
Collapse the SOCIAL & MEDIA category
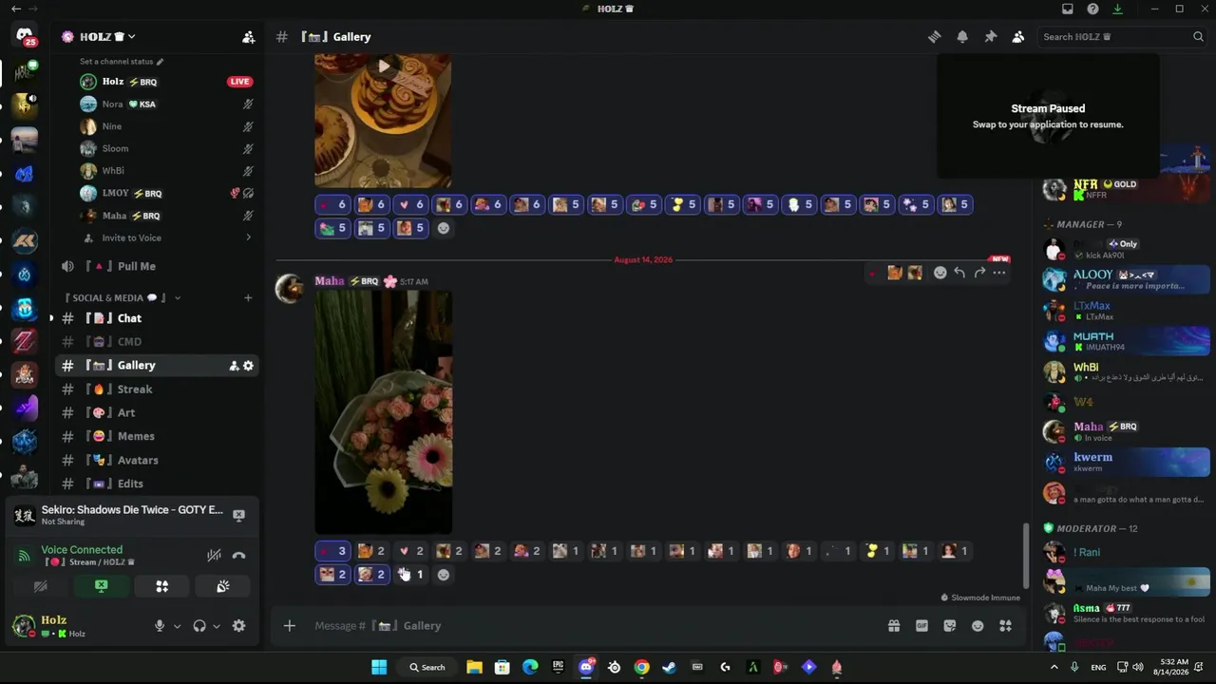[122, 297]
